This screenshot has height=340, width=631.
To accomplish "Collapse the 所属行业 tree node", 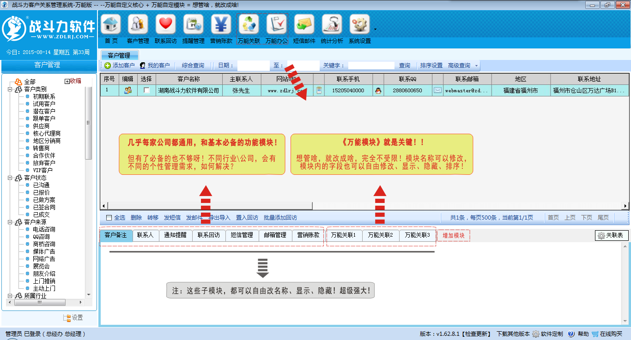I will [x=10, y=296].
